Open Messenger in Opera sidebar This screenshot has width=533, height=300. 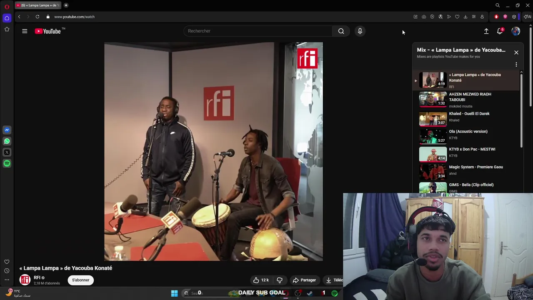coord(7,130)
